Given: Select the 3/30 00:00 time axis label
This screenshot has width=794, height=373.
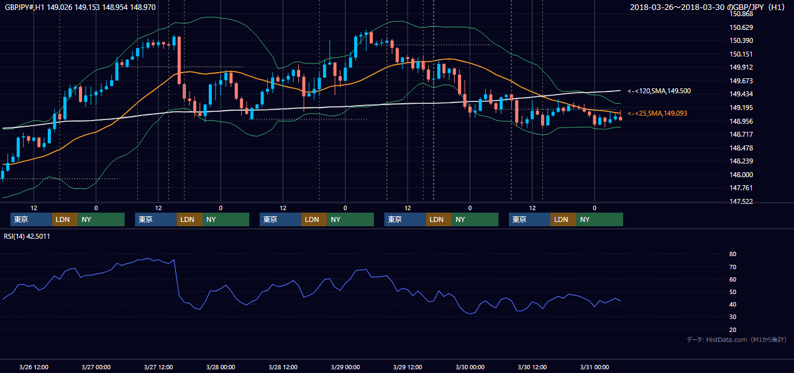Looking at the screenshot, I should click(x=470, y=367).
